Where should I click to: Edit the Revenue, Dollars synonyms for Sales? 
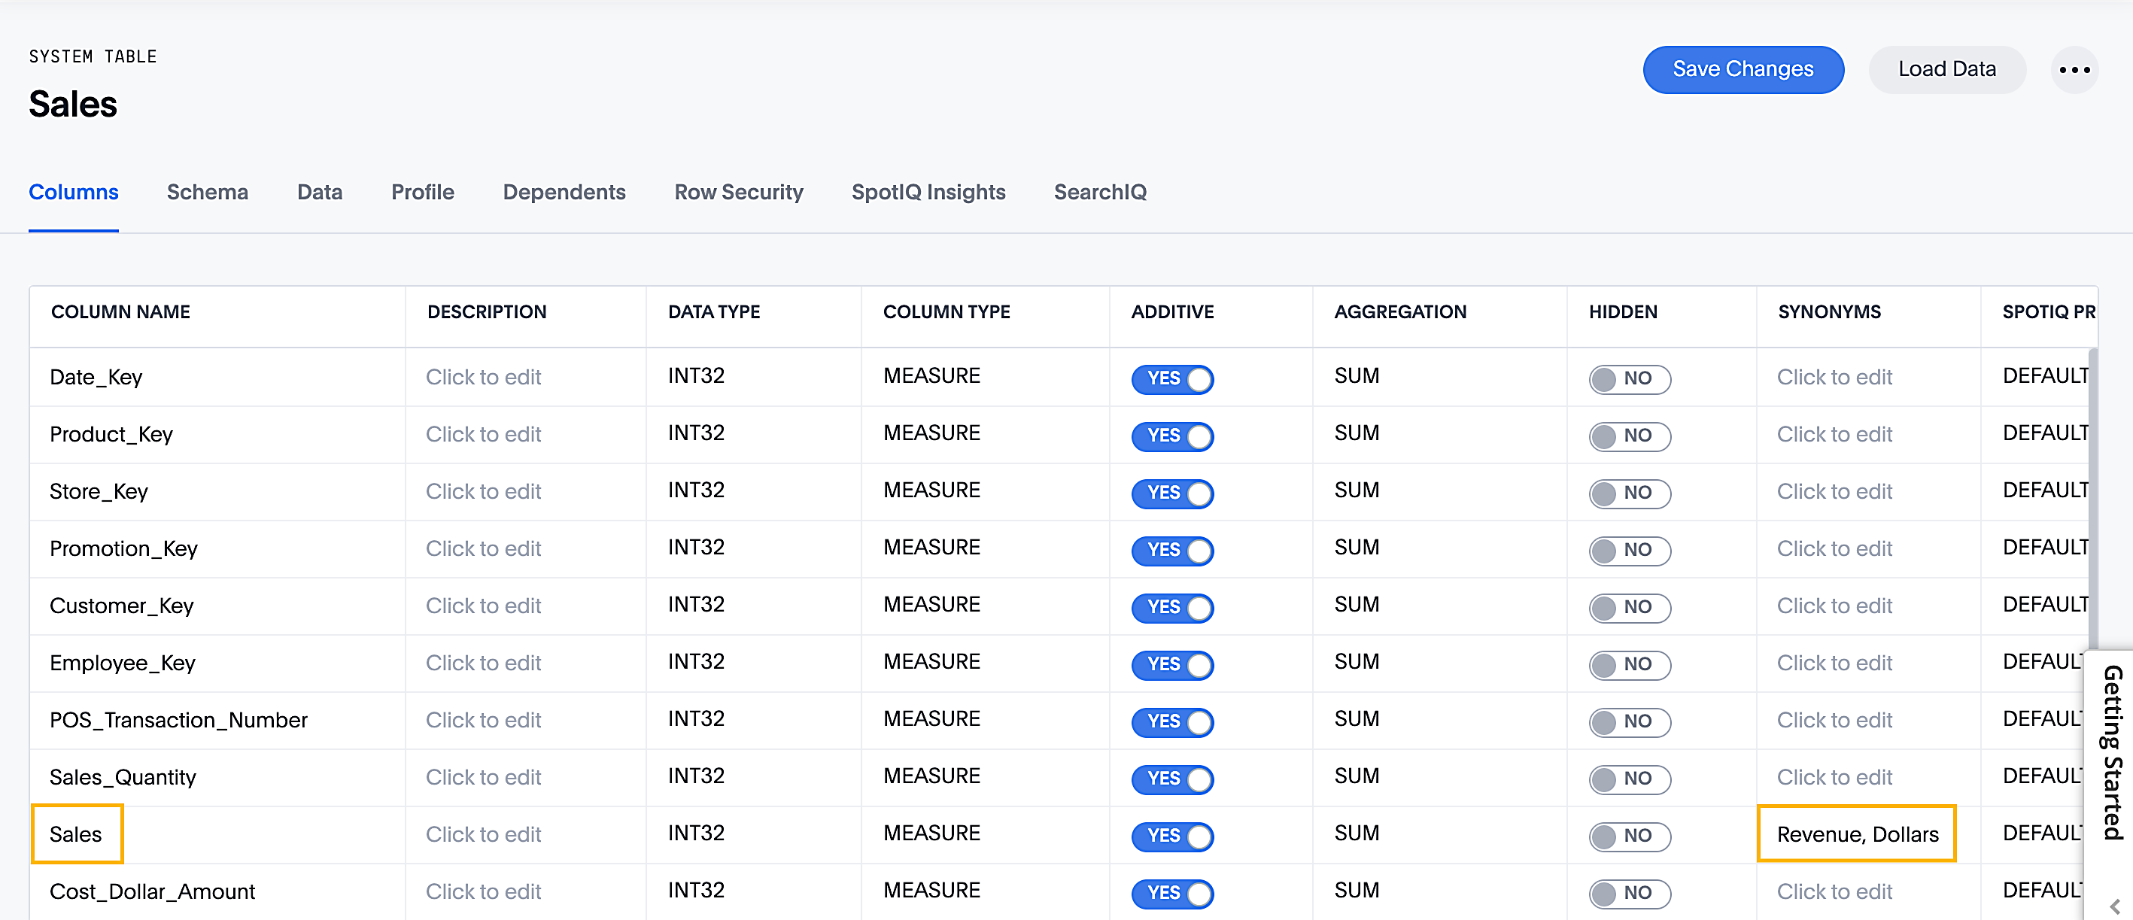[x=1858, y=834]
